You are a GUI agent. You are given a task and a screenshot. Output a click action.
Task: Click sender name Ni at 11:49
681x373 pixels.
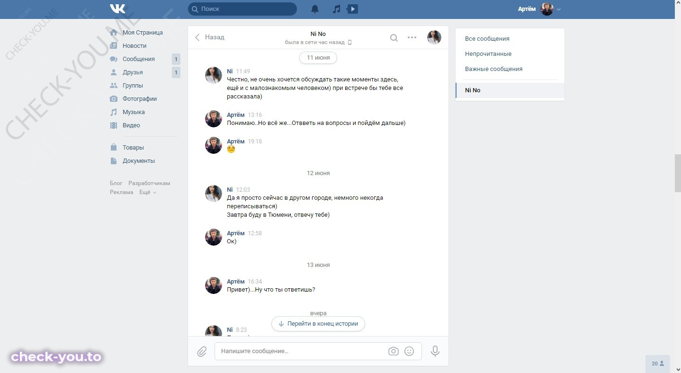[230, 71]
